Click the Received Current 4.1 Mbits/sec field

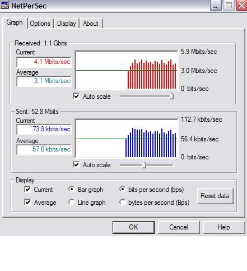coord(44,62)
